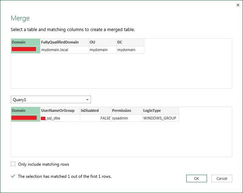The width and height of the screenshot is (243, 193).
Task: Click the green match status checkmark icon
Action: (x=13, y=176)
